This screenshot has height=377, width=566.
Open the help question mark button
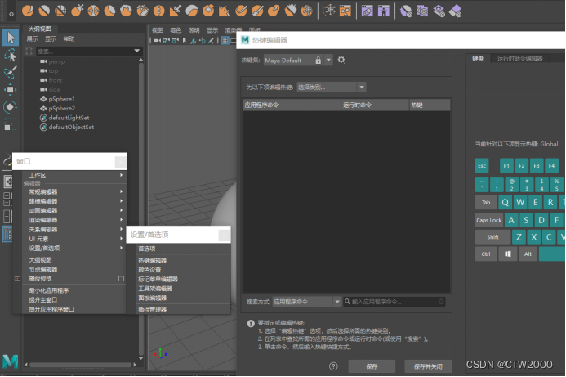[333, 366]
